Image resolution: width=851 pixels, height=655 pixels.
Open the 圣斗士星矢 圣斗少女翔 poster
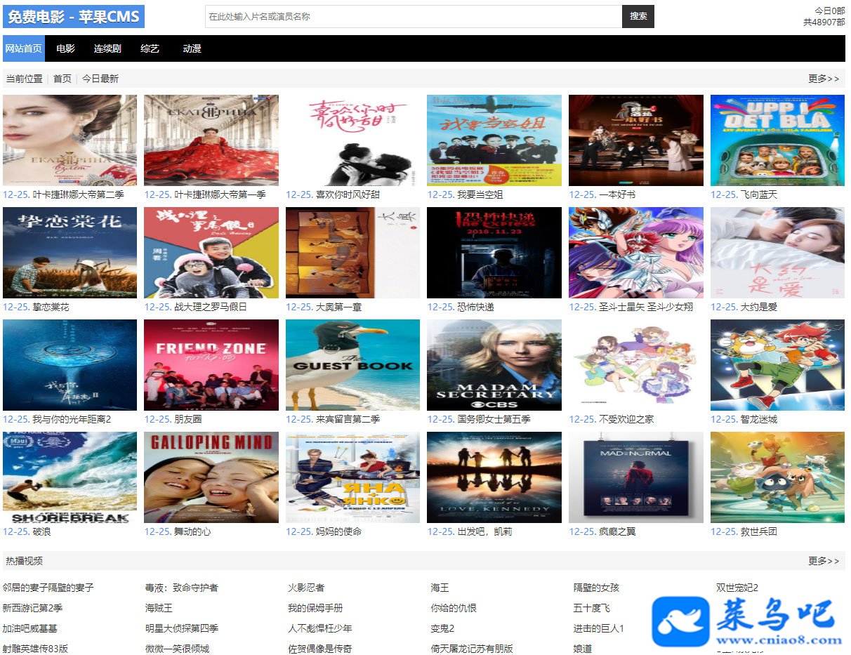(636, 253)
